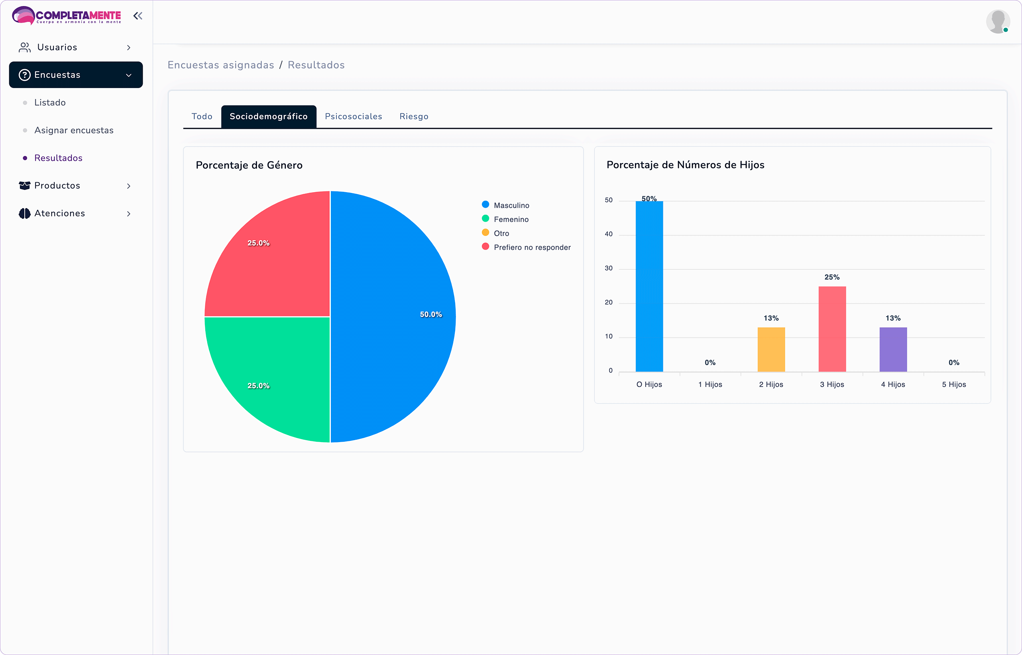Viewport: 1022px width, 655px height.
Task: Click Encuestas asignadas breadcrumb link
Action: (x=221, y=65)
